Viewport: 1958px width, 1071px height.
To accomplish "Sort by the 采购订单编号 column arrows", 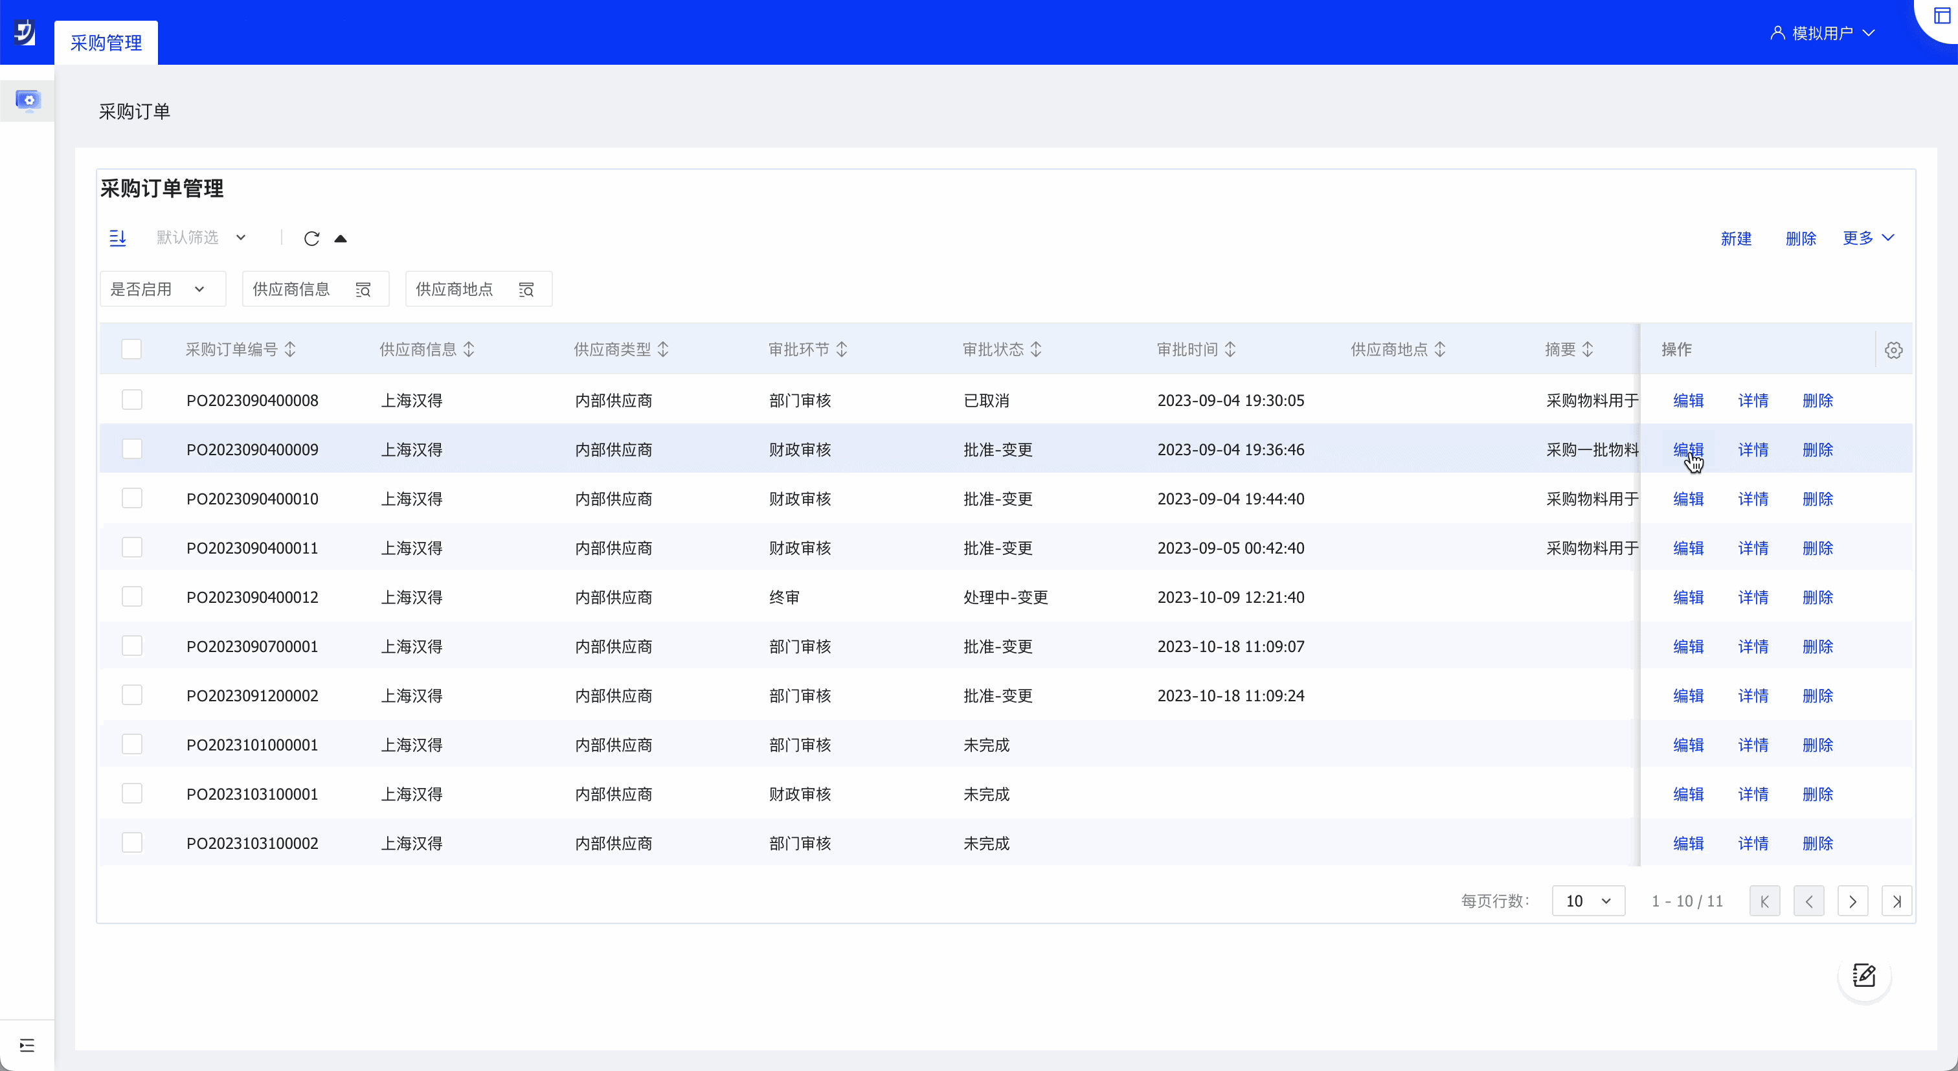I will tap(290, 350).
